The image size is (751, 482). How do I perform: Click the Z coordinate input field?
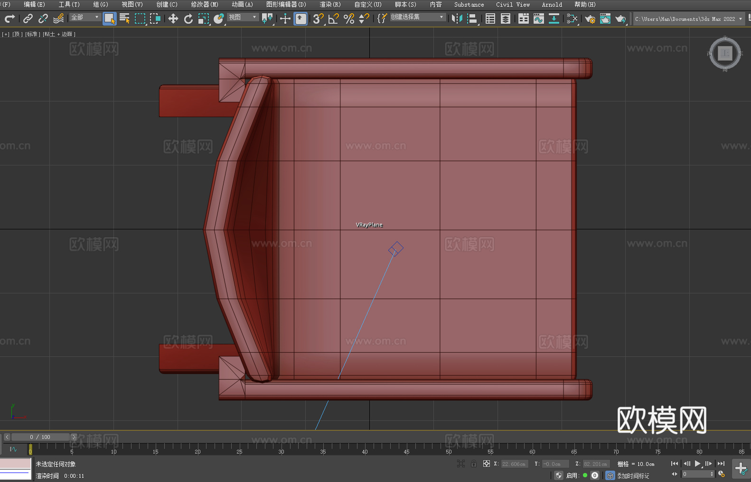click(596, 464)
